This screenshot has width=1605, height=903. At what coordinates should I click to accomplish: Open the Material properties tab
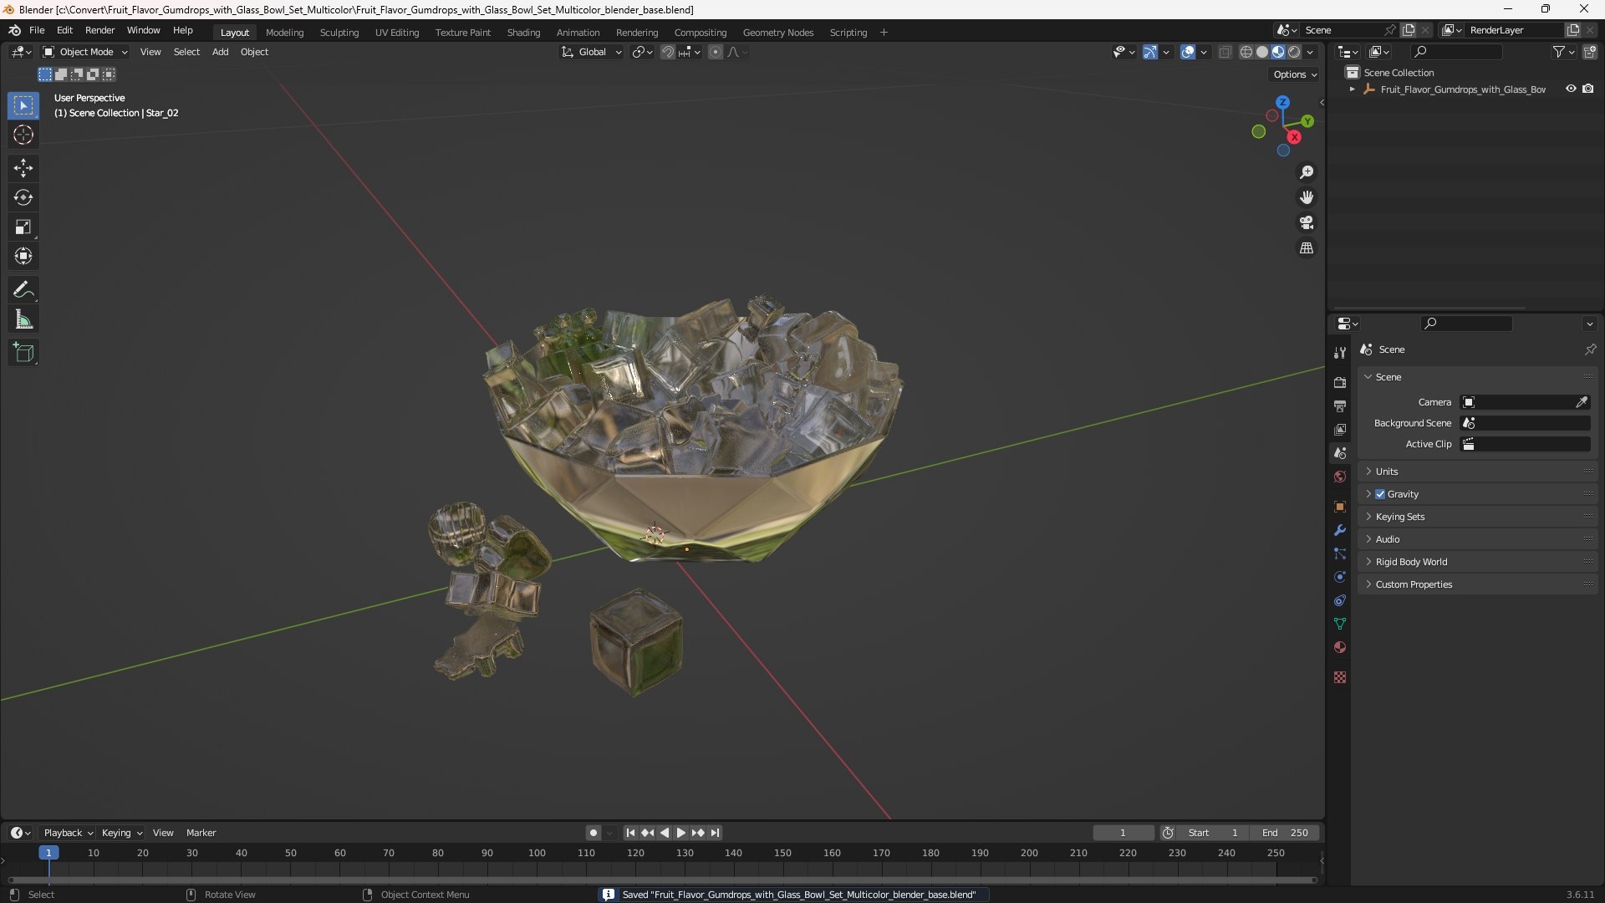coord(1340,647)
